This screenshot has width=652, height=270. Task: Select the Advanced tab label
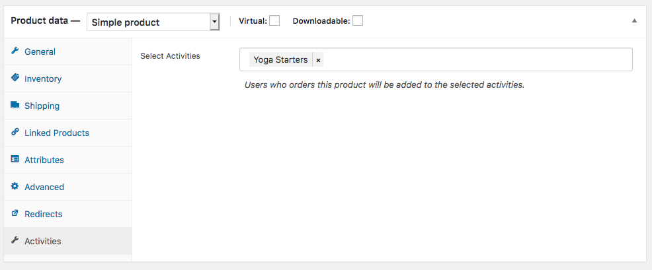(x=44, y=187)
